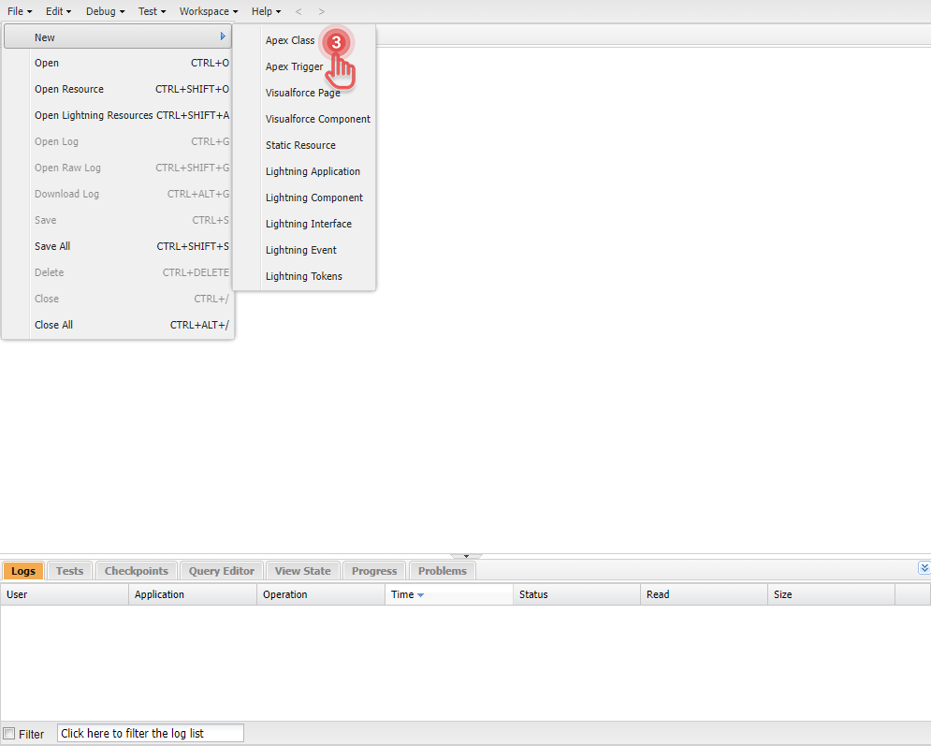
Task: Open the Workspace menu
Action: pos(205,11)
